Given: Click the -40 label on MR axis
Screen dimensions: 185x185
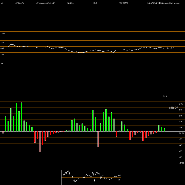Looking at the screenshot, I should [181, 145].
